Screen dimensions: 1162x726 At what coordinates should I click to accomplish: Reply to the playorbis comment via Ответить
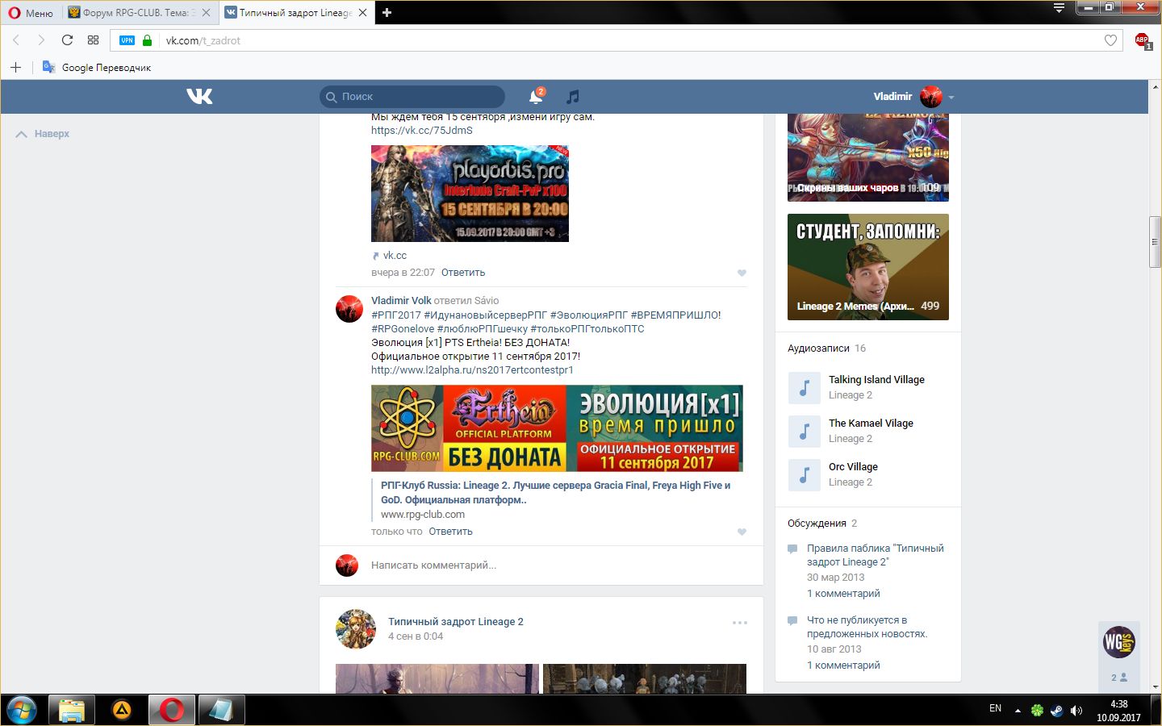point(463,273)
